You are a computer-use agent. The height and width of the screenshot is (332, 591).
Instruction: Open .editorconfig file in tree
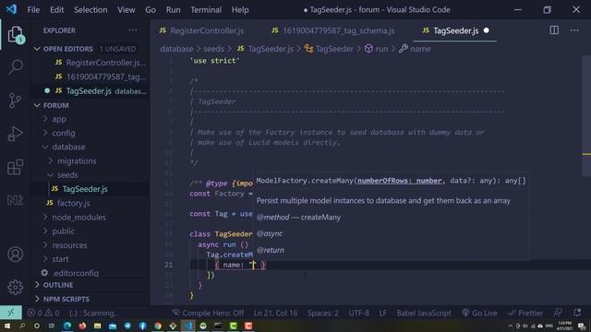coord(76,273)
